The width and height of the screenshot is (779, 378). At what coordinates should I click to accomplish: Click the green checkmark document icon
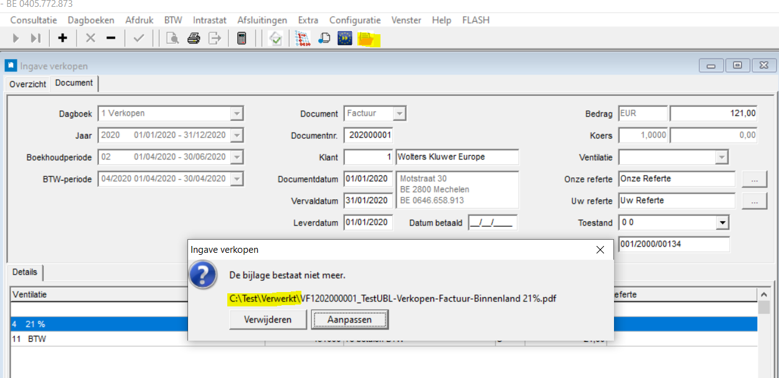pos(276,39)
